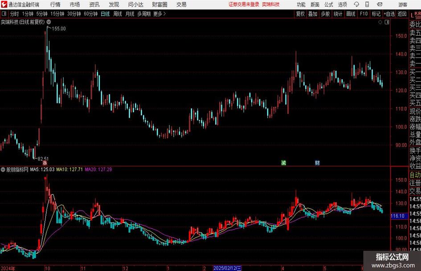Click the 财 marker on the chart
The width and height of the screenshot is (421, 271).
point(317,162)
